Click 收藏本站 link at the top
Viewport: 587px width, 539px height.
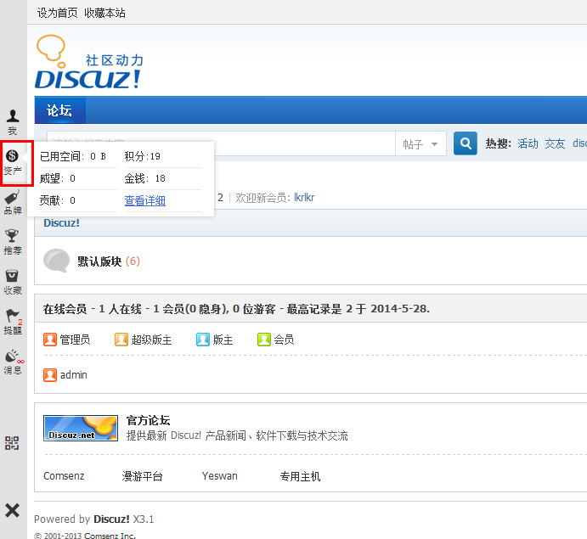tap(104, 13)
